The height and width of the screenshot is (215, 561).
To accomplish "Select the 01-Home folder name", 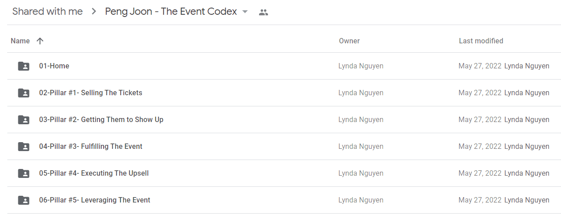I will 54,66.
